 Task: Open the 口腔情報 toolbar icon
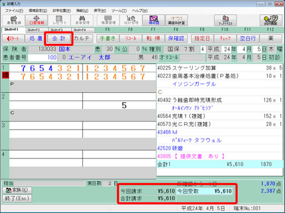coord(36,20)
